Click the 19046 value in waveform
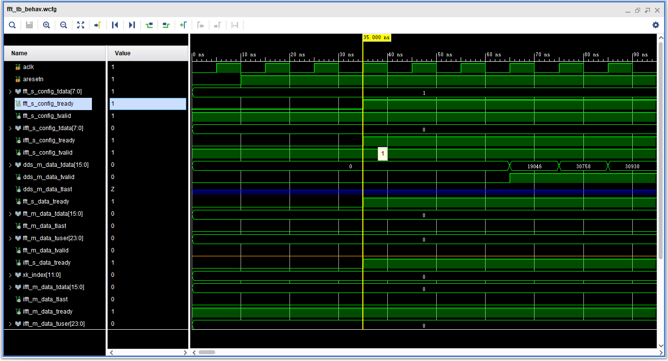The width and height of the screenshot is (668, 361). pos(534,166)
